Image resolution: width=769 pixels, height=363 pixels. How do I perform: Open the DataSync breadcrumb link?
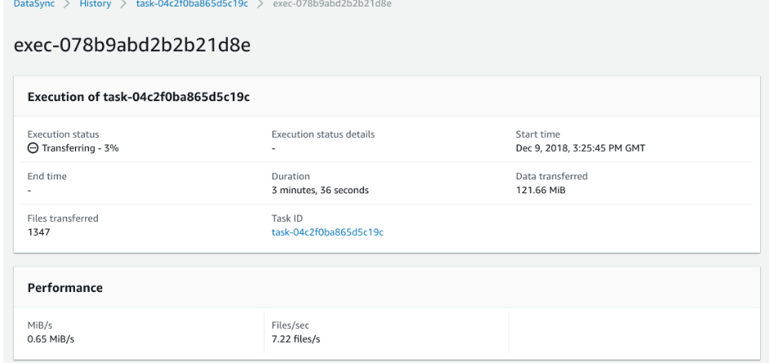(x=34, y=4)
